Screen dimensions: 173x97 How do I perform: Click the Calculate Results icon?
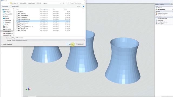(156, 15)
